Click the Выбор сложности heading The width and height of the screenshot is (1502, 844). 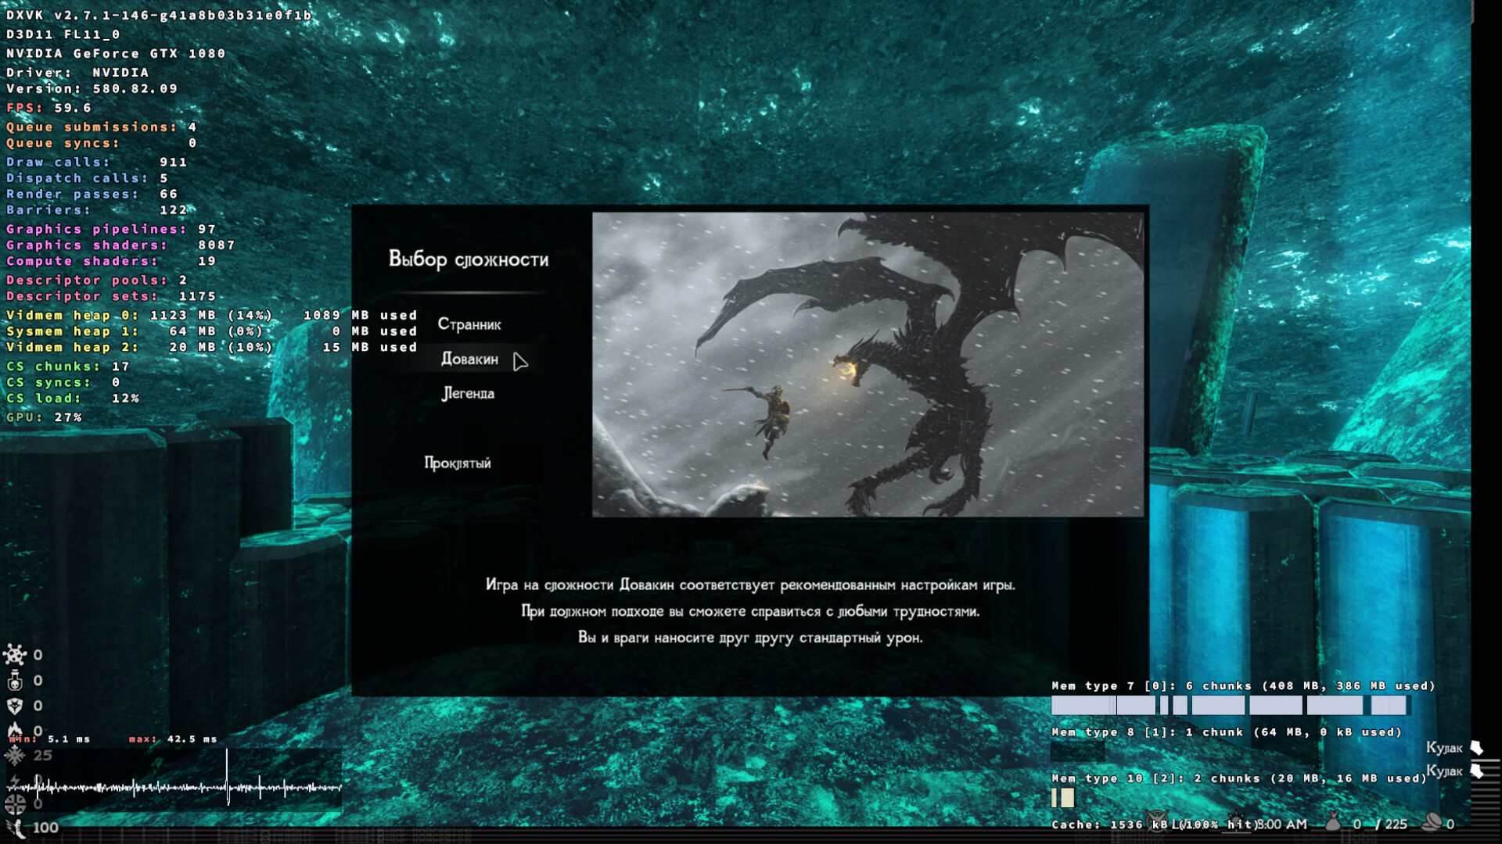[469, 259]
